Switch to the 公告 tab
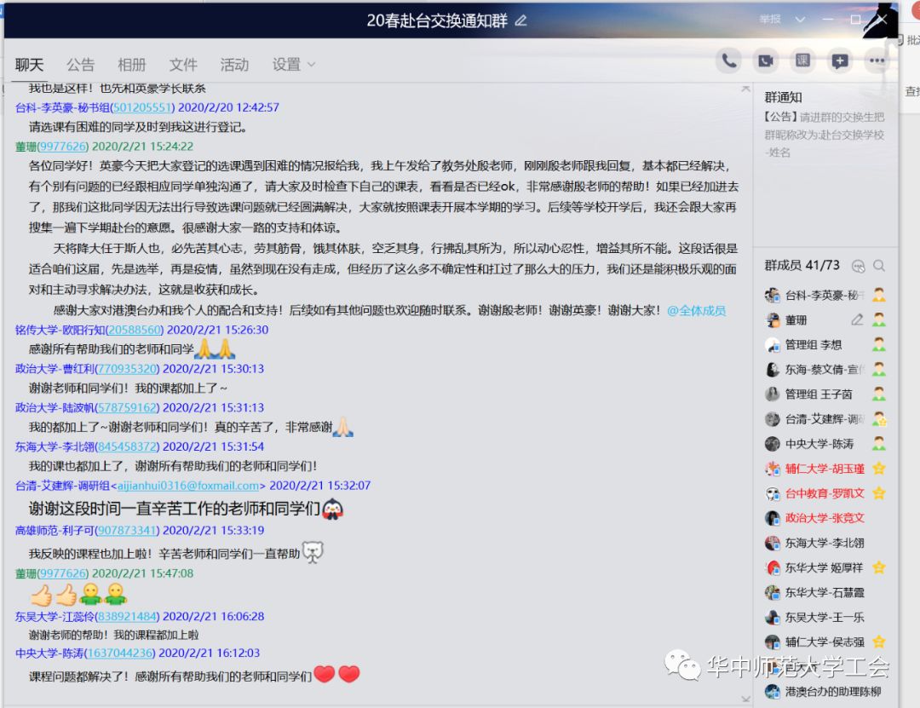 pyautogui.click(x=81, y=65)
